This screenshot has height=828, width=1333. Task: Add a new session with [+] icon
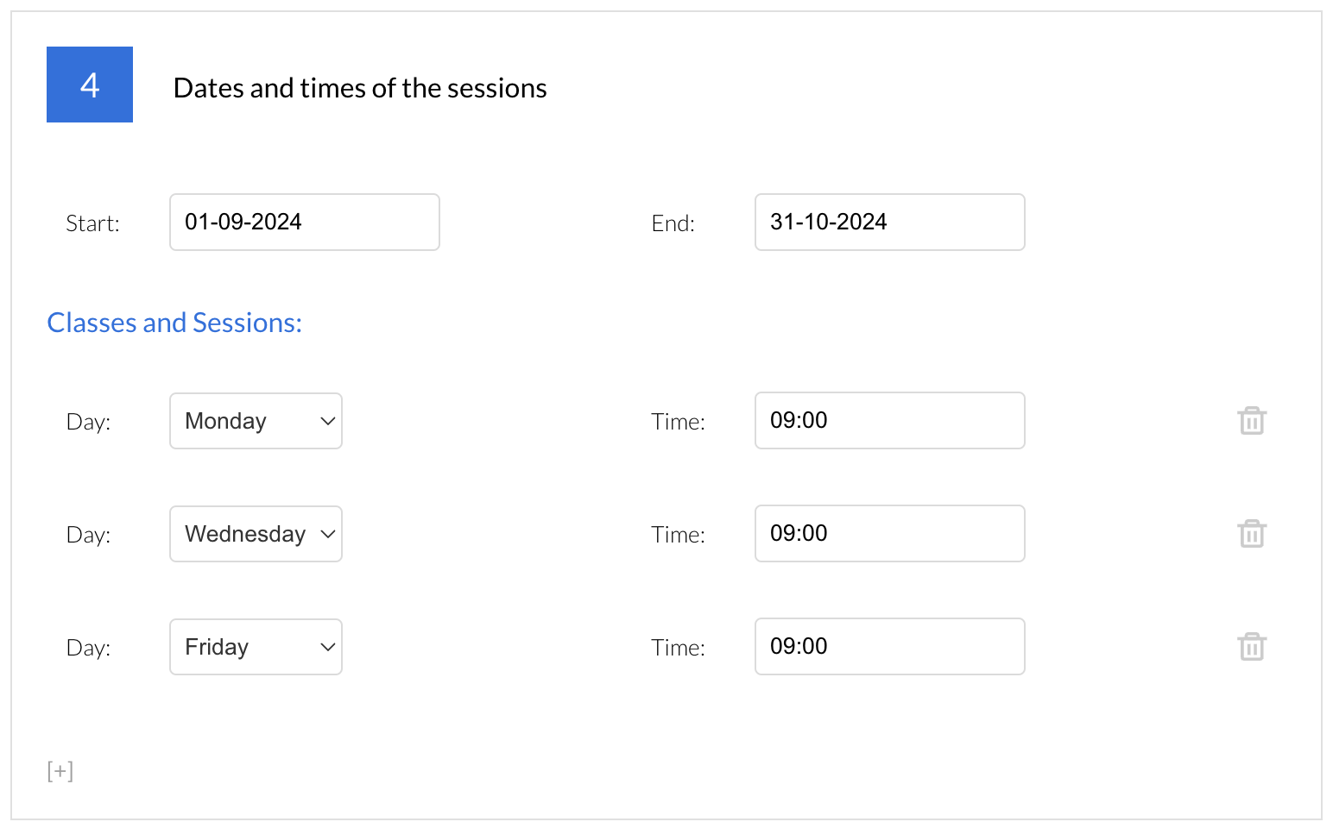tap(60, 770)
